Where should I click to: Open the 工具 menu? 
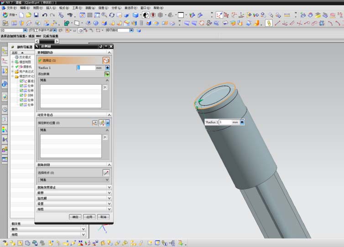tap(77, 8)
